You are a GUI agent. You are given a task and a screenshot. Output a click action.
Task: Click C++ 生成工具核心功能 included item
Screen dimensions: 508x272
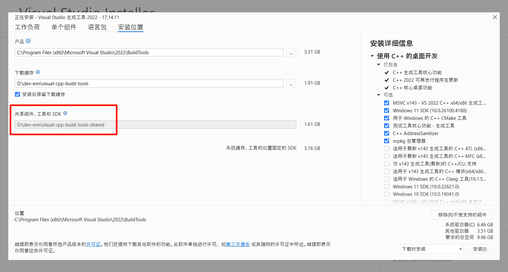417,72
